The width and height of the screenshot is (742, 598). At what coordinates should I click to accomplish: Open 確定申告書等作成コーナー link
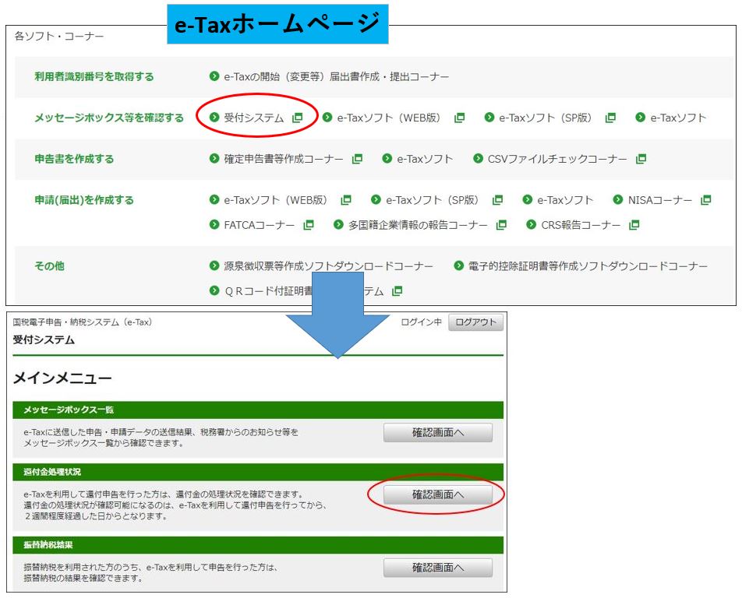(284, 159)
